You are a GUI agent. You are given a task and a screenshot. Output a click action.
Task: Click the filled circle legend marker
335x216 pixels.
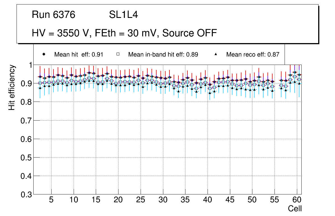coord(44,54)
